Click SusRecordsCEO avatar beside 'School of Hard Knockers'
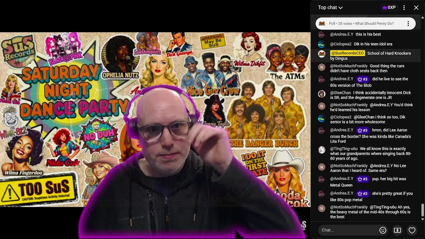Viewport: 425px width, 239px height. pyautogui.click(x=321, y=54)
